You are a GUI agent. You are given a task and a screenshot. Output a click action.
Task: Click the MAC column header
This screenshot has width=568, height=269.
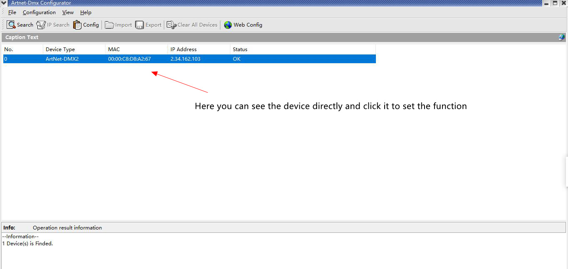click(136, 49)
